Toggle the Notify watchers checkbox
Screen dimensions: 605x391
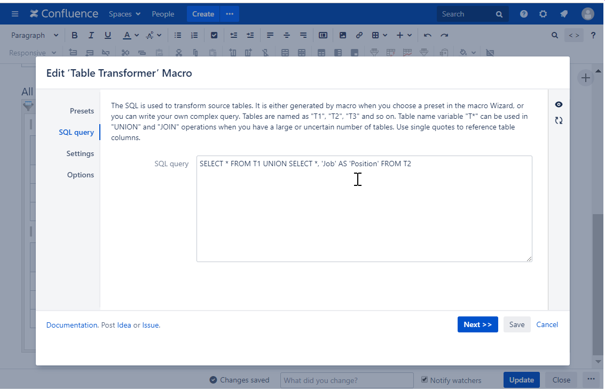coord(425,380)
